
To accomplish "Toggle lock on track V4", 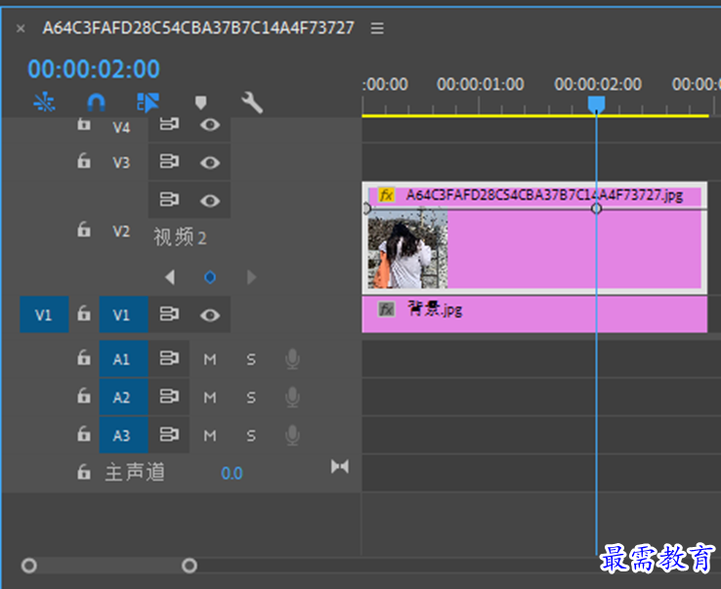I will click(84, 123).
